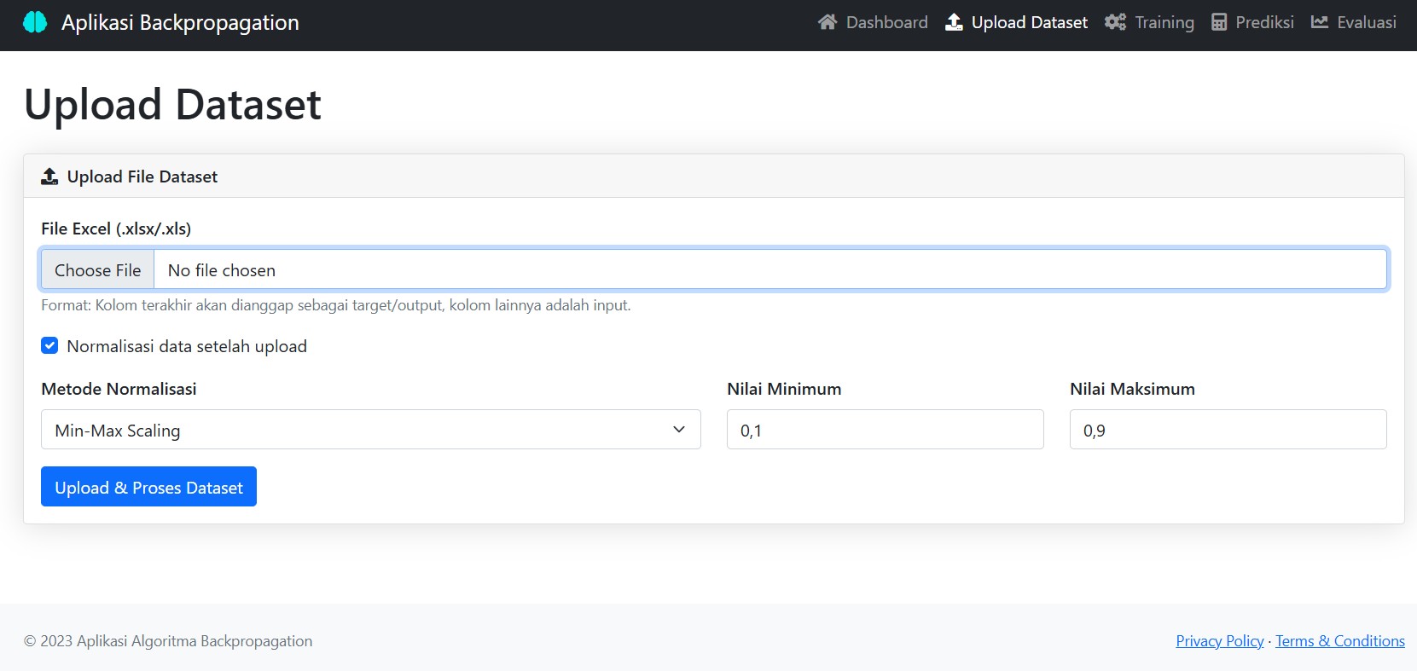Screen dimensions: 1417x671
Task: Open the Dashboard menu item
Action: pyautogui.click(x=873, y=22)
